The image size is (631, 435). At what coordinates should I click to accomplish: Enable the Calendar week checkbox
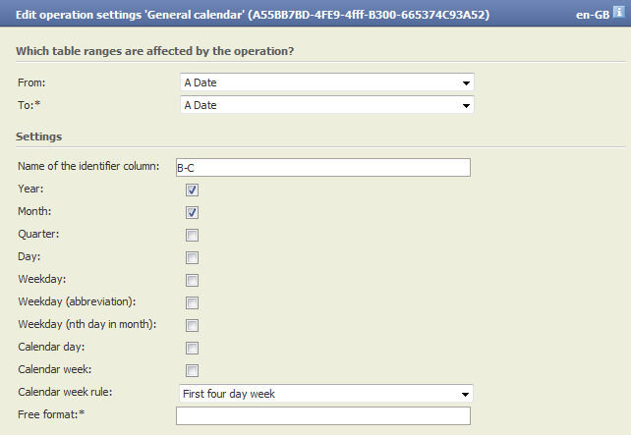coord(192,370)
